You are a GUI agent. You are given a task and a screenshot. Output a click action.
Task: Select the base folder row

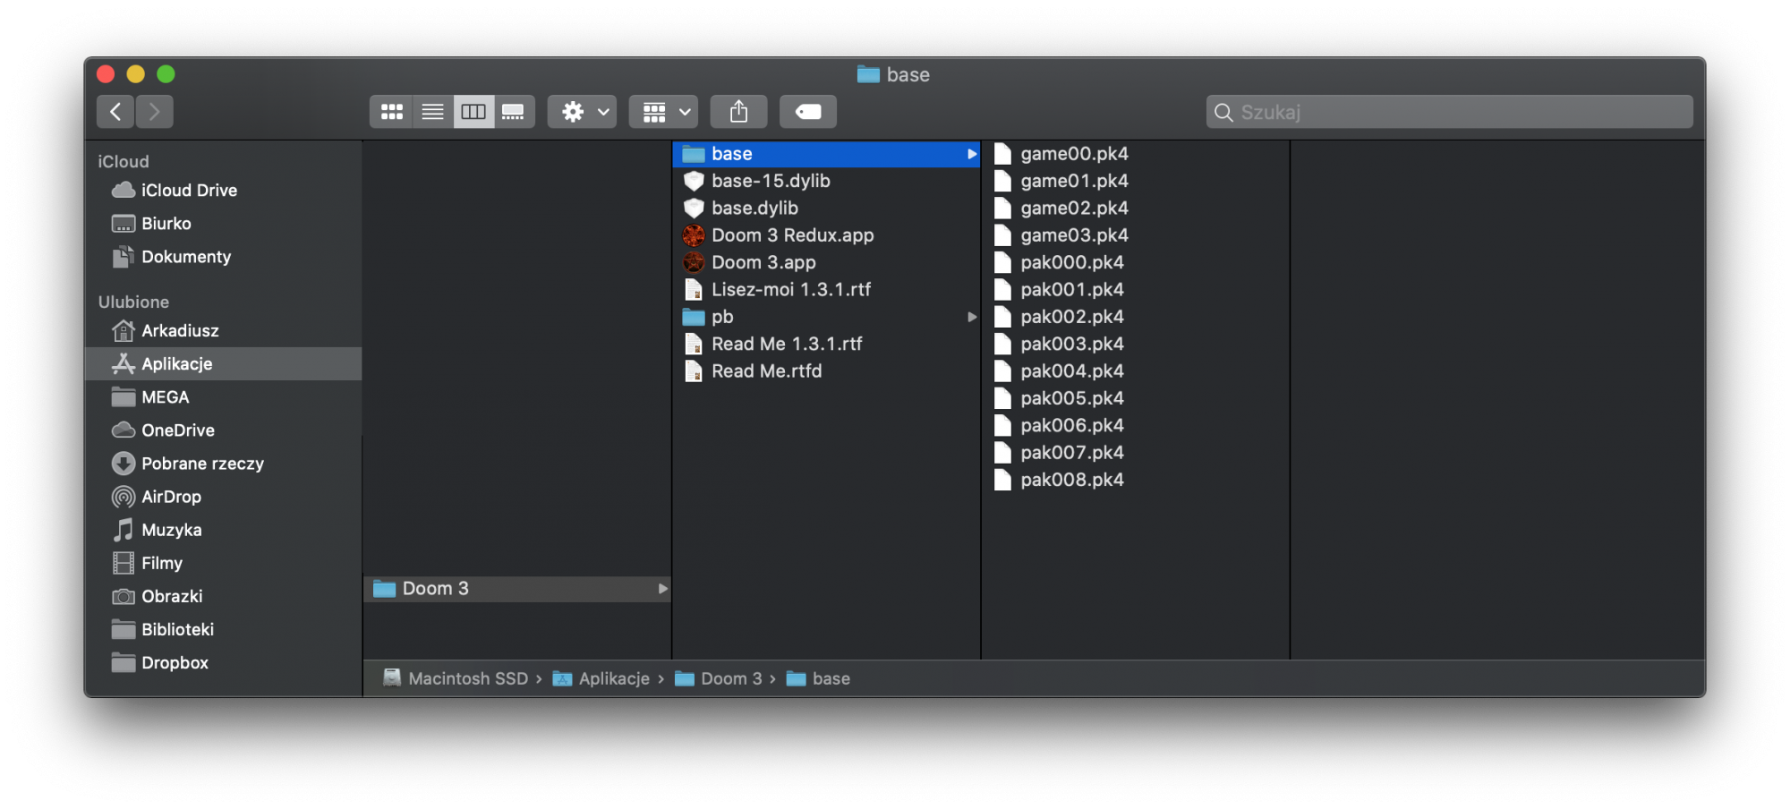[826, 154]
